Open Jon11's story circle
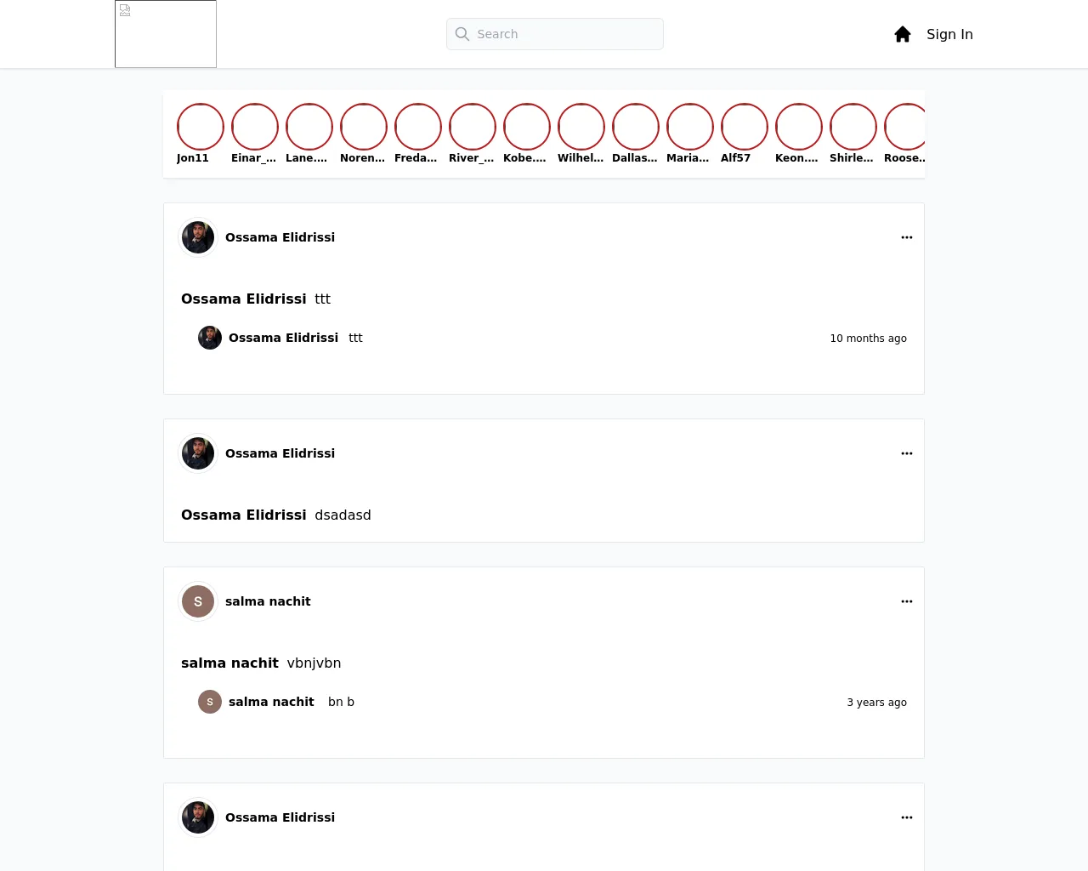Image resolution: width=1088 pixels, height=871 pixels. pos(201,127)
